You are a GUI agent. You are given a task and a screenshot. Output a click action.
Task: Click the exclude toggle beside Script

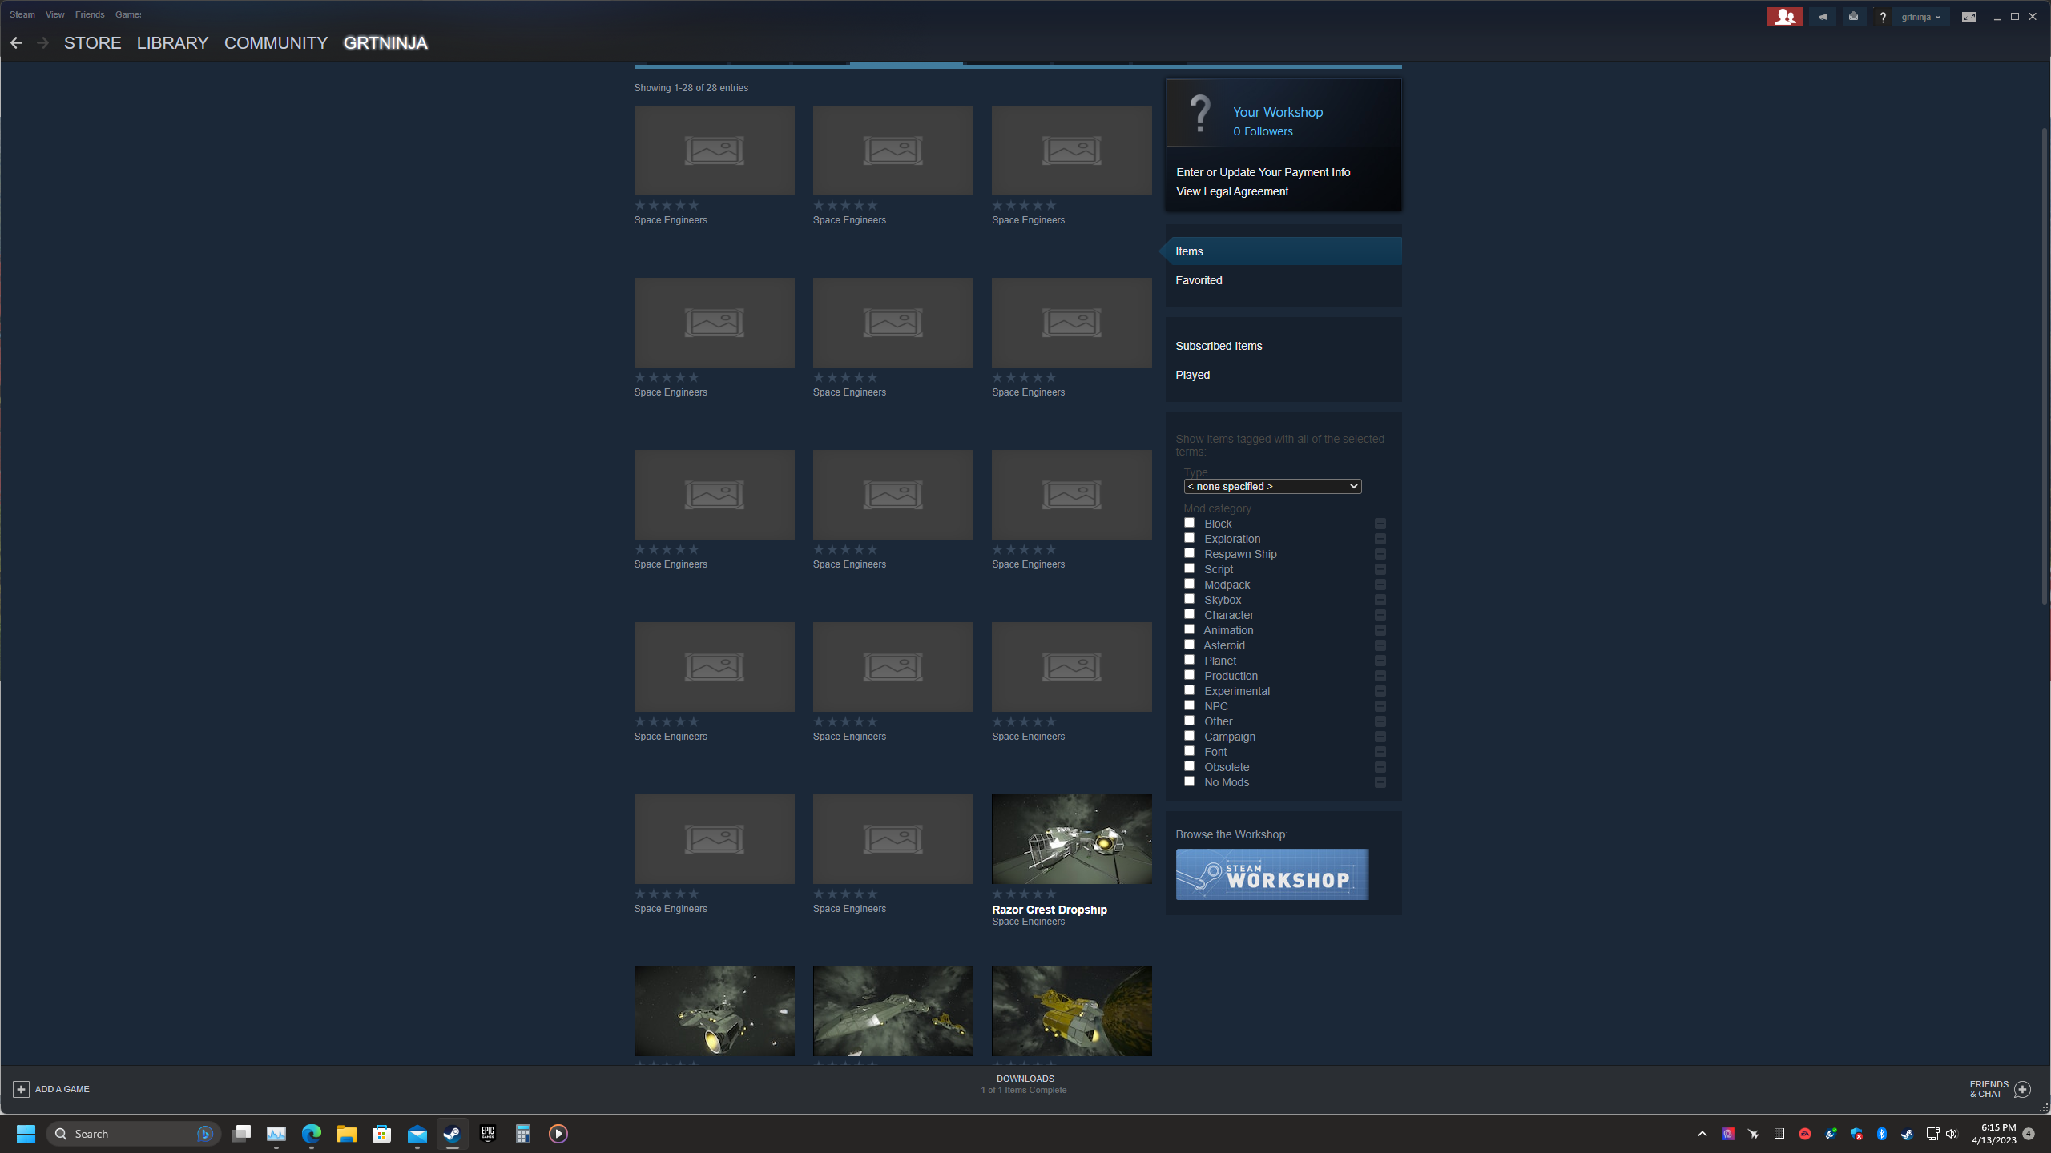tap(1380, 569)
